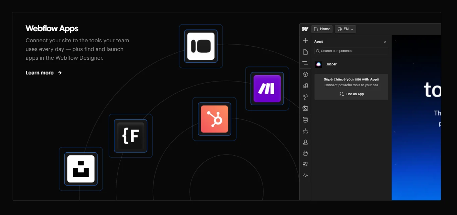Viewport: 457px width, 215px height.
Task: Open the Variables droplets panel
Action: click(305, 97)
